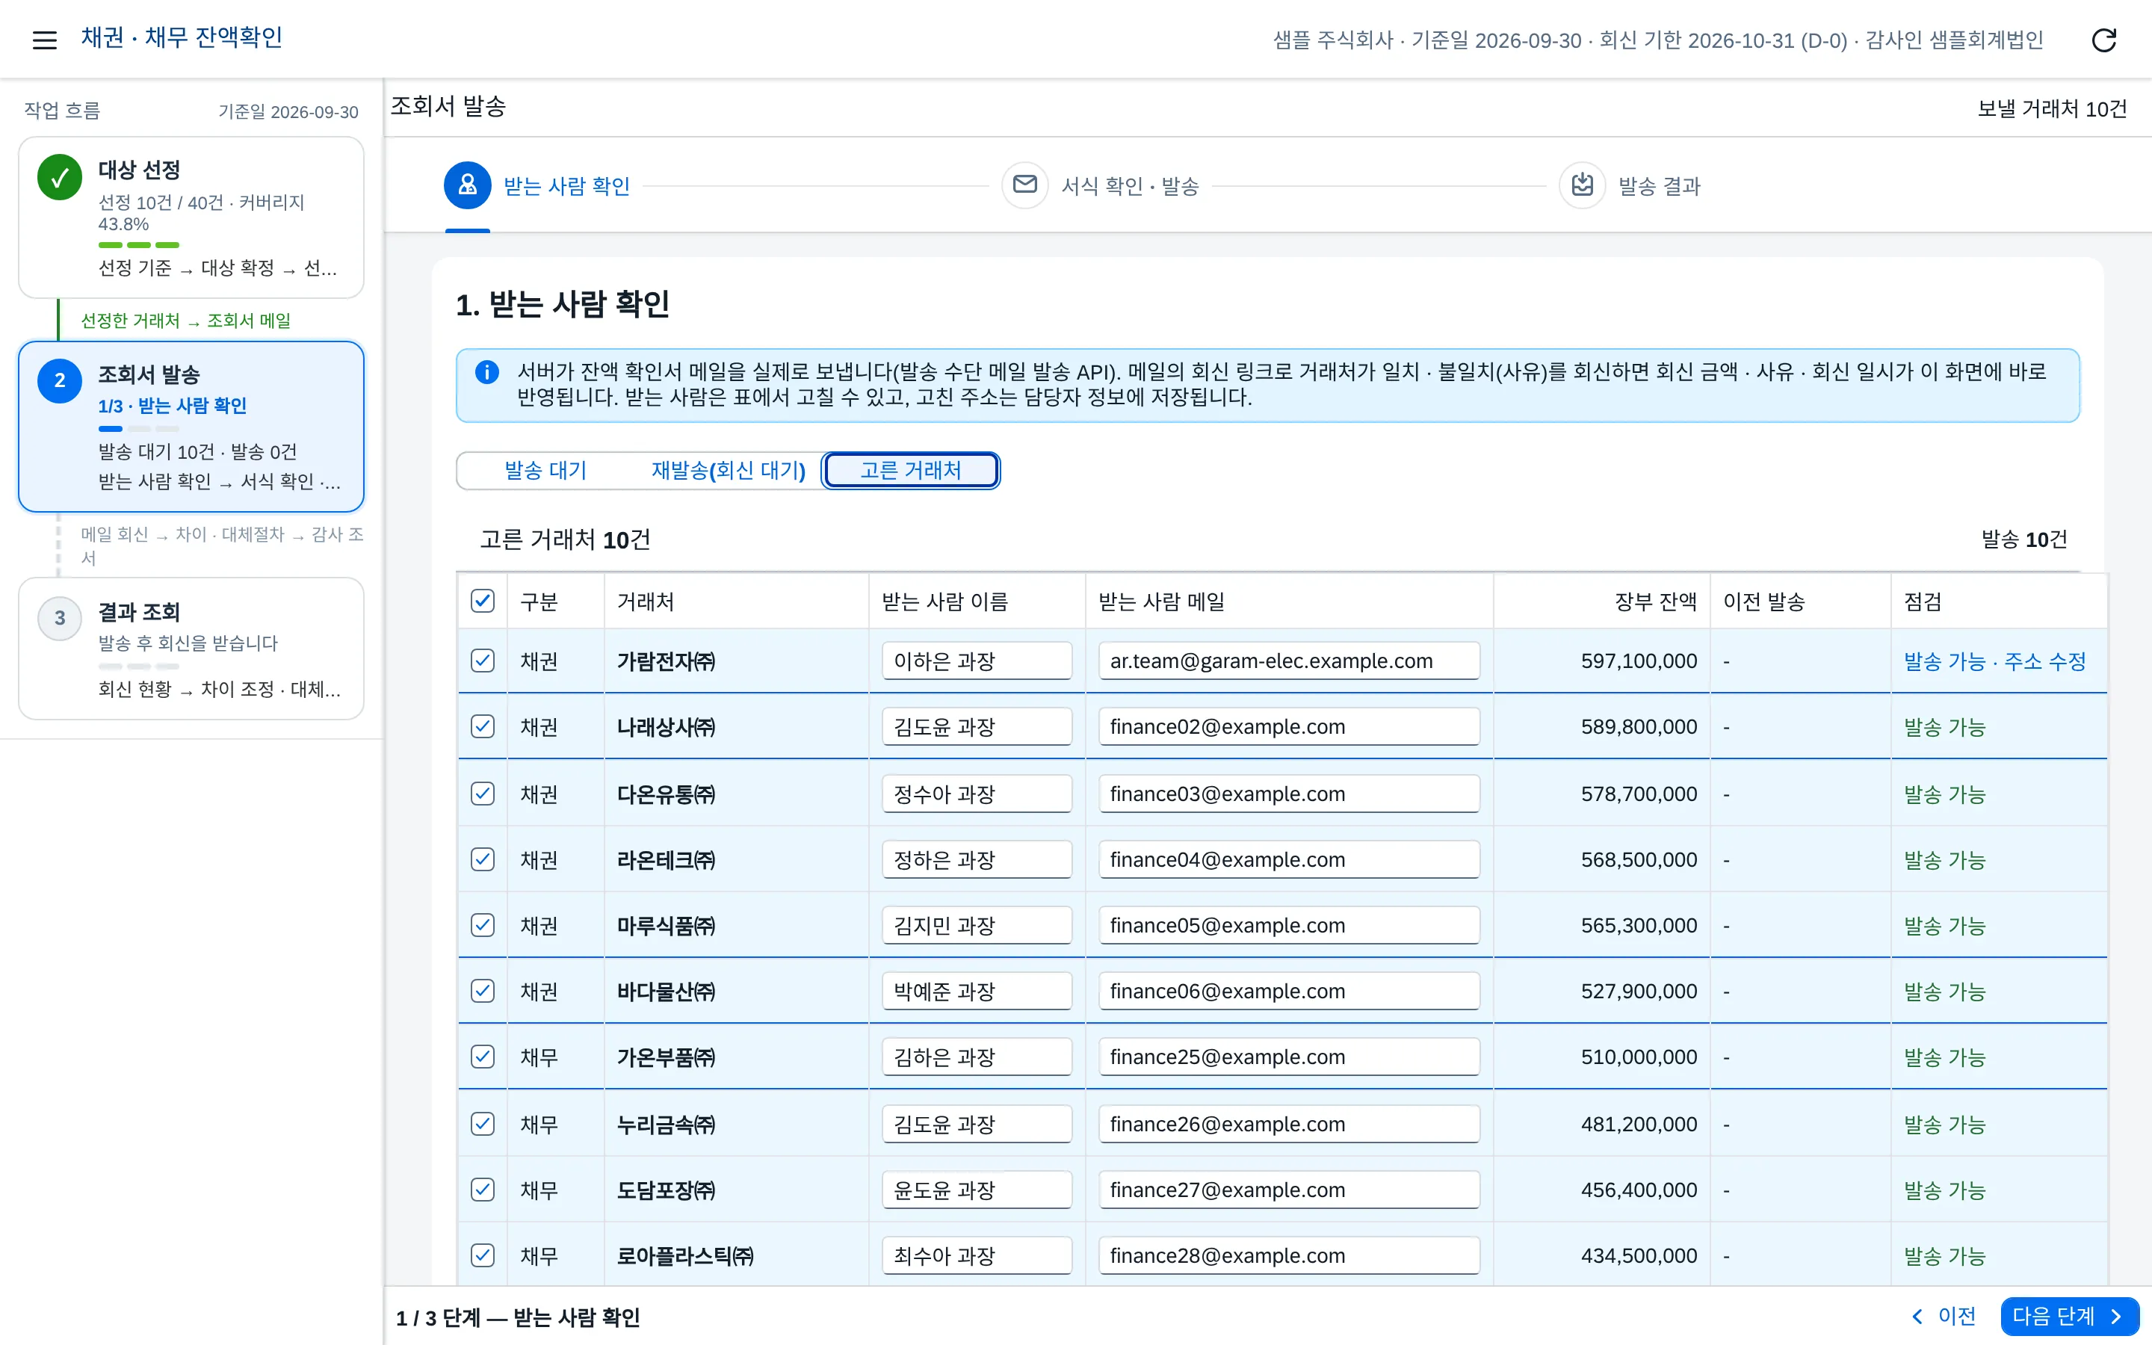Open the hamburger navigation menu
Screen dimensions: 2152x1345
click(45, 39)
